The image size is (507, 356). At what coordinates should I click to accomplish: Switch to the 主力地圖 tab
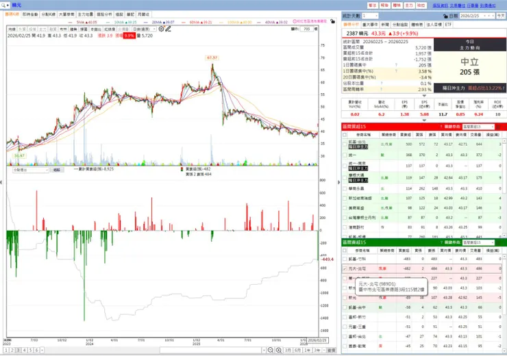point(86,14)
